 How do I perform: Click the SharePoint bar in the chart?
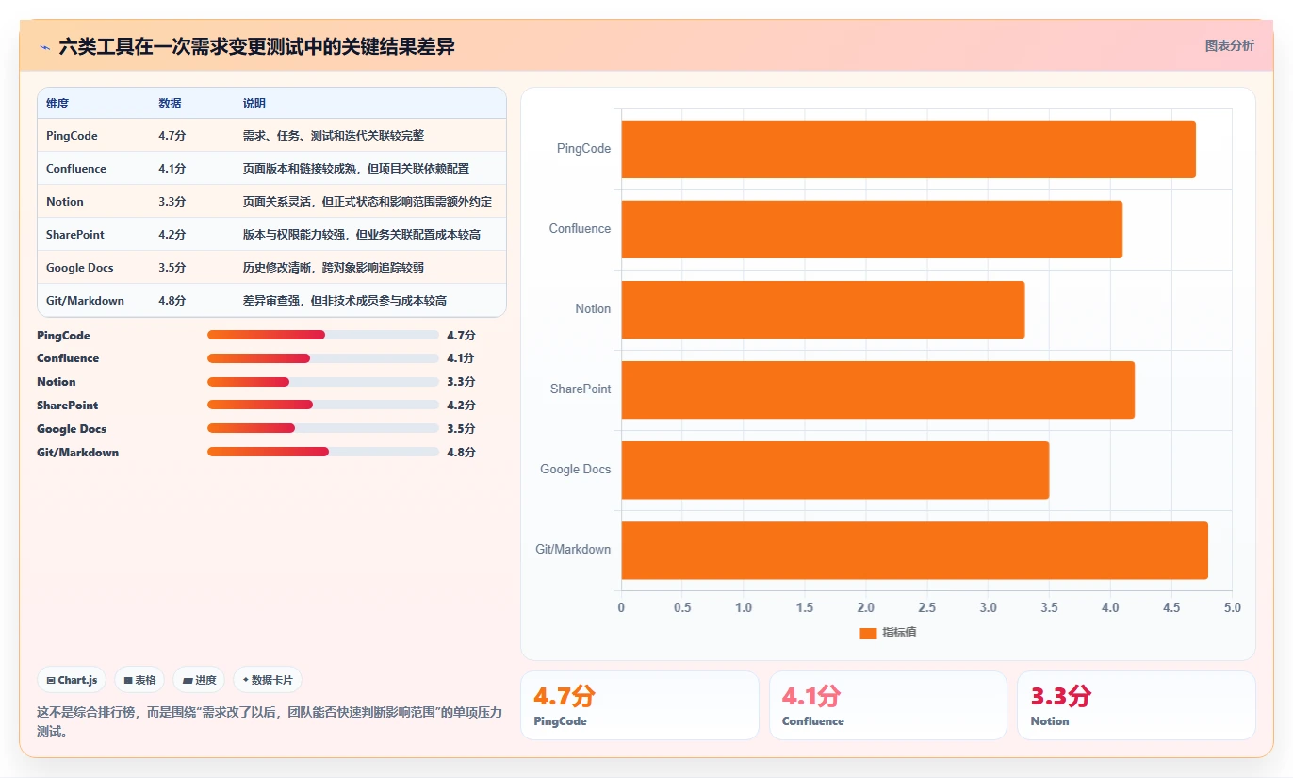pos(877,389)
